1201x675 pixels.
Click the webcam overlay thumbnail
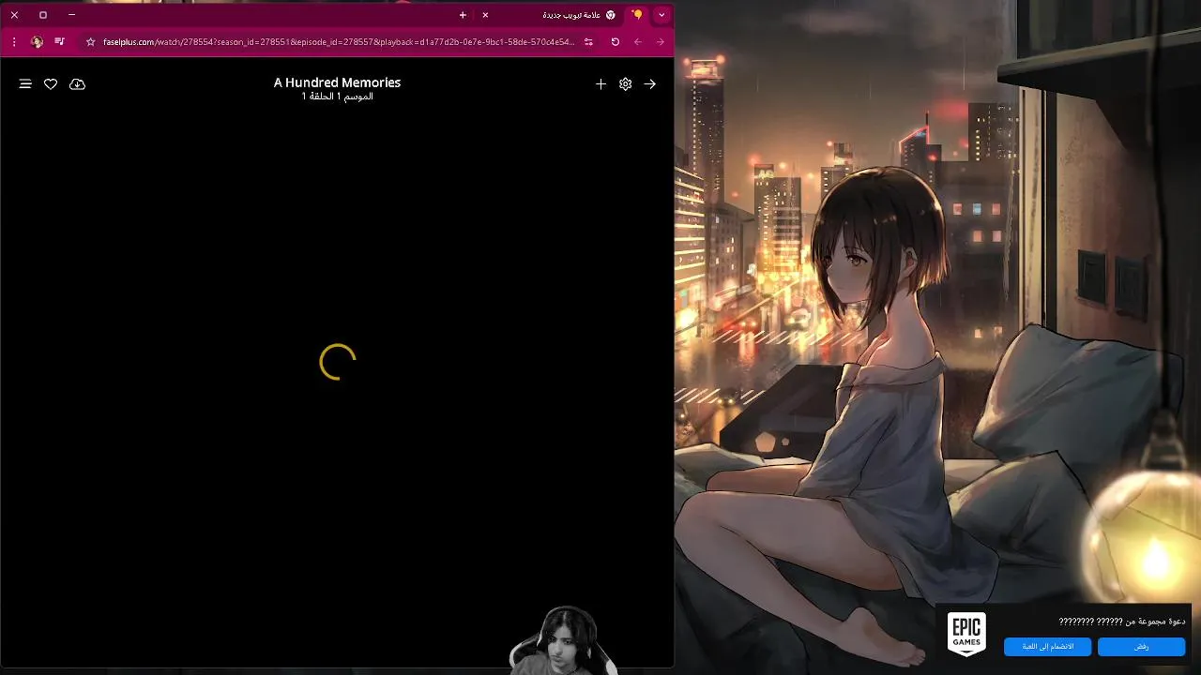(x=563, y=640)
